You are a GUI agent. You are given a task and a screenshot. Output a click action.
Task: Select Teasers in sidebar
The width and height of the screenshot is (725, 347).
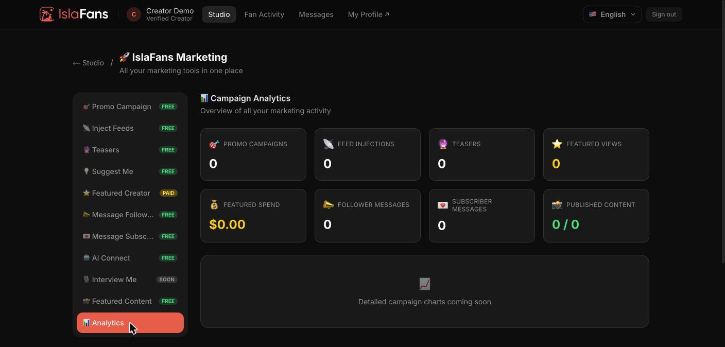click(x=130, y=150)
